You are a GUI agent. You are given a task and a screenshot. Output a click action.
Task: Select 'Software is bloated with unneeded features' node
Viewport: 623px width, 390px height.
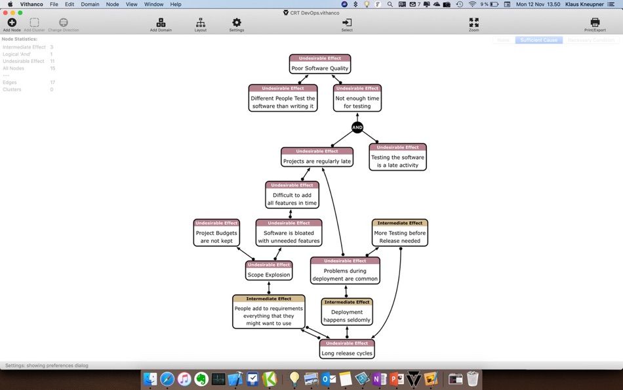click(289, 233)
